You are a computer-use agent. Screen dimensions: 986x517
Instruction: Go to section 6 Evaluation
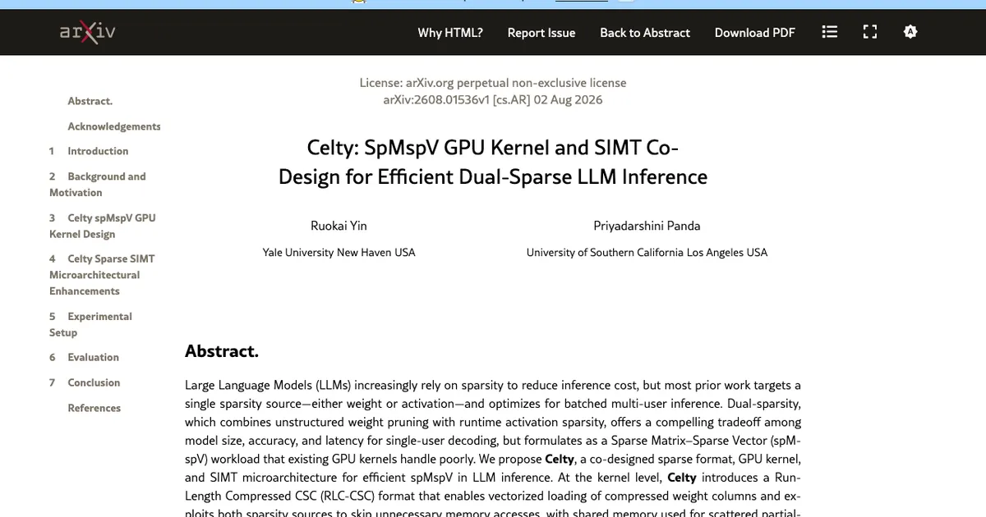point(84,357)
